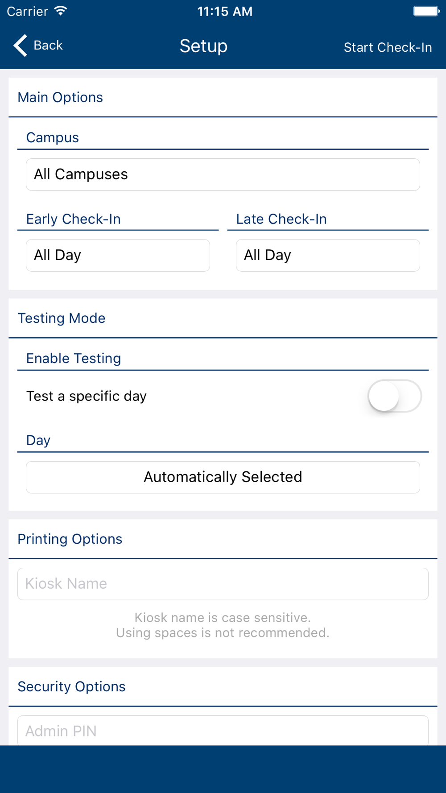This screenshot has height=793, width=446.
Task: Tap the Wi-Fi status bar icon
Action: click(x=61, y=11)
